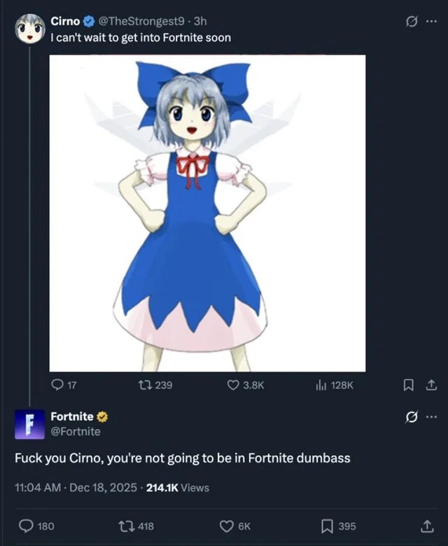
Task: Reply to Cirno's post with 17 replies
Action: click(57, 385)
